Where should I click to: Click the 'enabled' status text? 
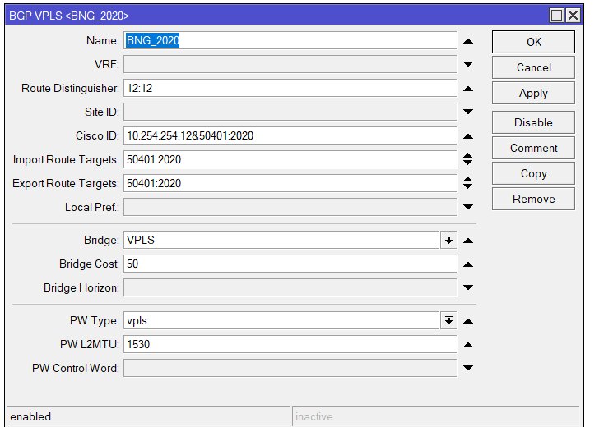(x=30, y=416)
